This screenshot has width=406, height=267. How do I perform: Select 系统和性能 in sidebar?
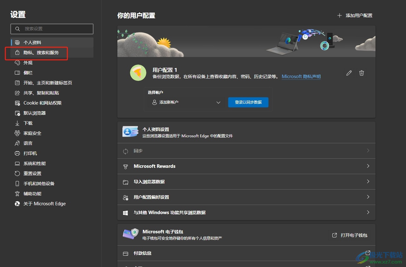[52, 163]
